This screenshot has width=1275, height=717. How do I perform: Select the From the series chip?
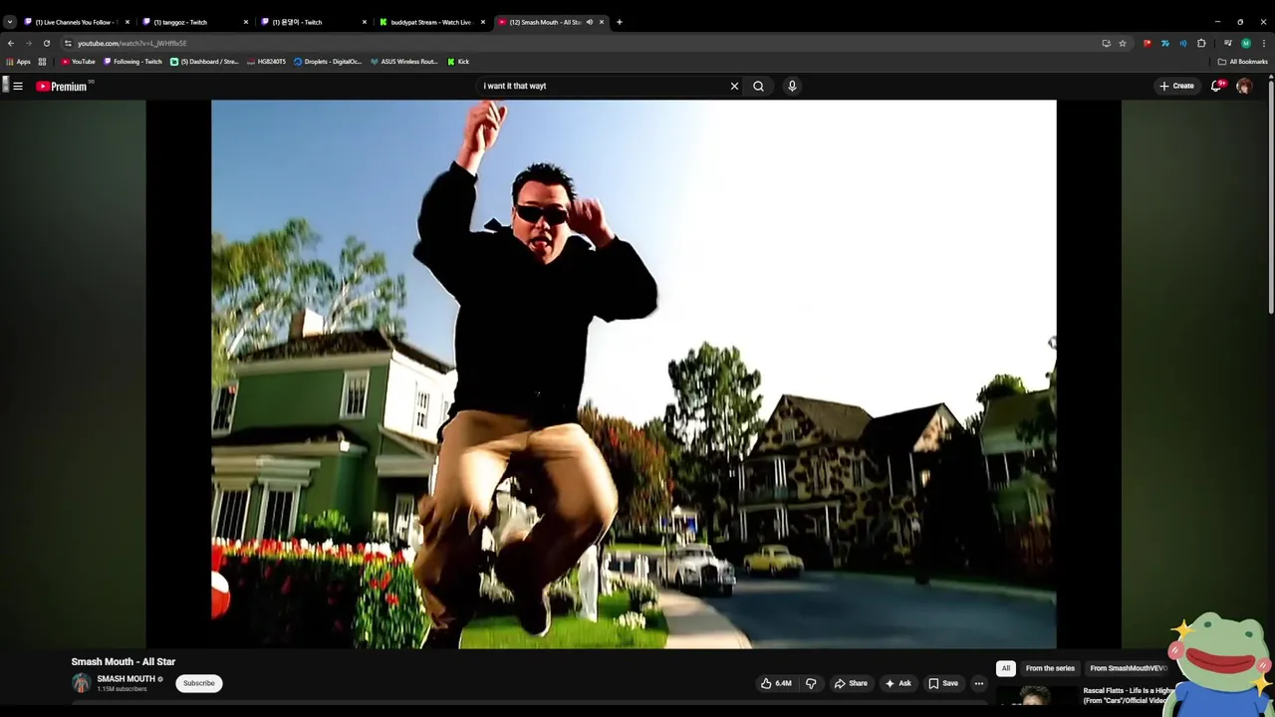point(1050,668)
